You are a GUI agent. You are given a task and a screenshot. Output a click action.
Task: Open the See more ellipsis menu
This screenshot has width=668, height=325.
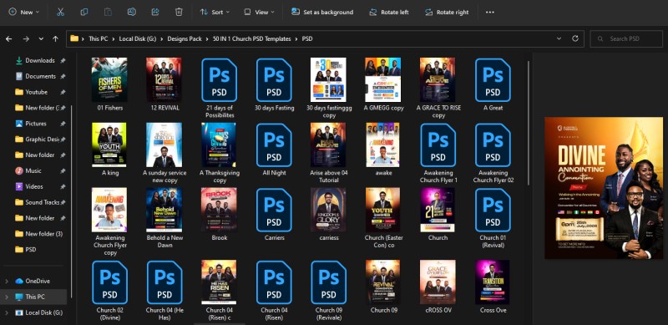(x=490, y=12)
